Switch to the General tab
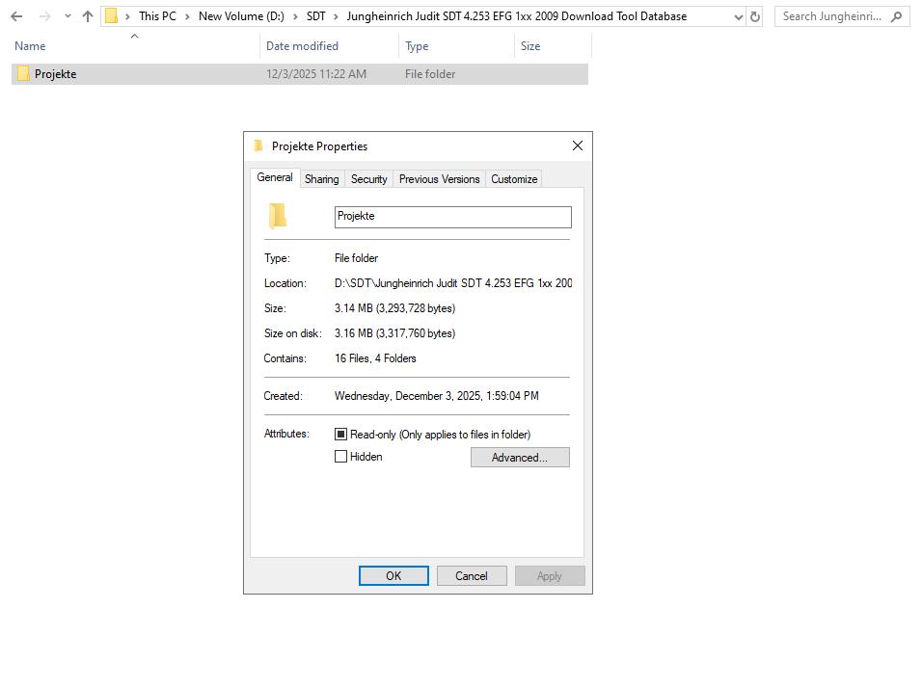The height and width of the screenshot is (688, 922). pos(275,177)
